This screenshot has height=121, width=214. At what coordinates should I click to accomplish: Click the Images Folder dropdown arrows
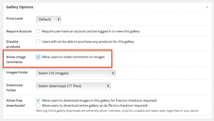(113, 73)
